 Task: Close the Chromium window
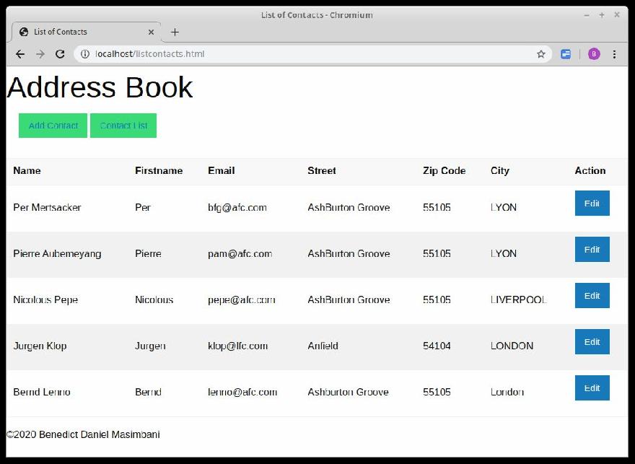tap(617, 15)
